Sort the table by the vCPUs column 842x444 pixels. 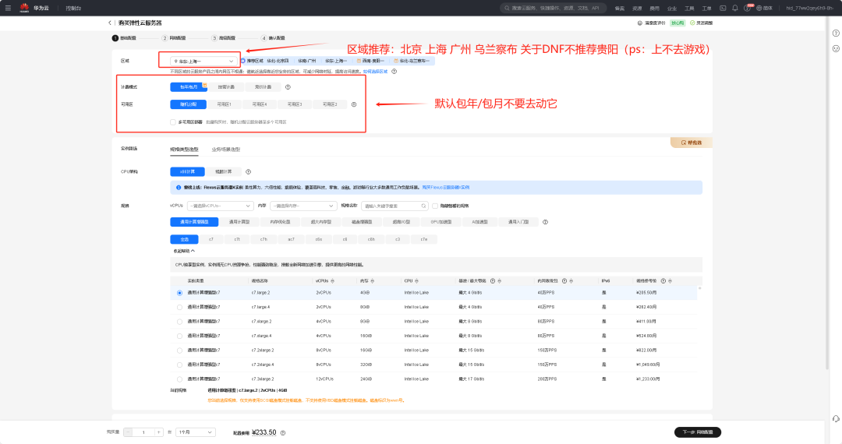332,281
